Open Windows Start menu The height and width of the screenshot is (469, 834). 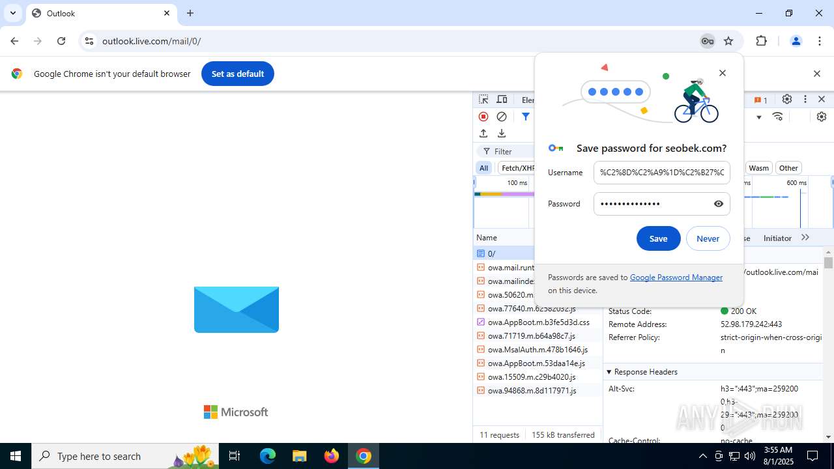coord(16,456)
